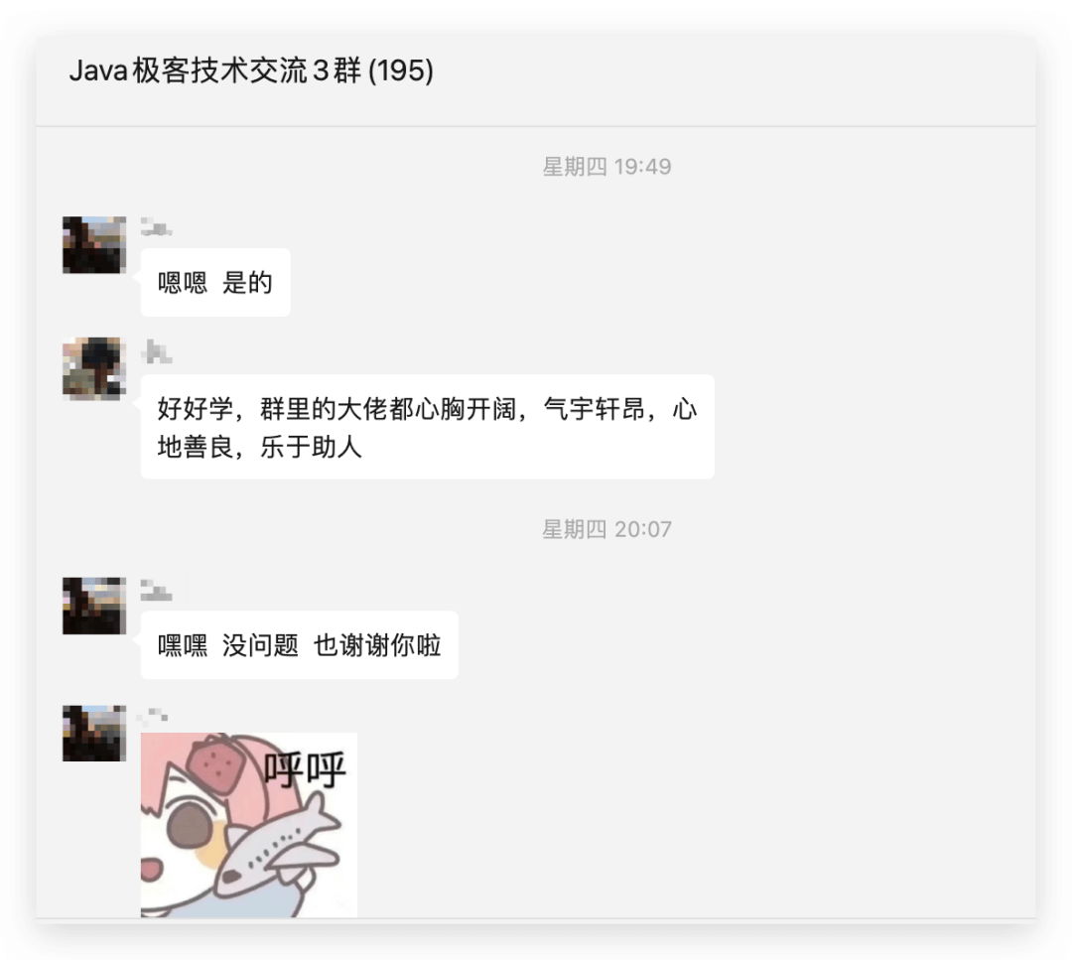The height and width of the screenshot is (960, 1072).
Task: Click 也谢谢你啦 text in the message
Action: [x=377, y=644]
